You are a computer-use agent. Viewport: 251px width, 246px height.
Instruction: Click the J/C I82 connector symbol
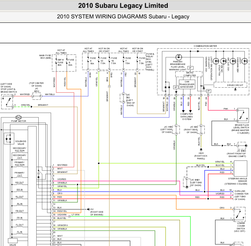coord(123,98)
